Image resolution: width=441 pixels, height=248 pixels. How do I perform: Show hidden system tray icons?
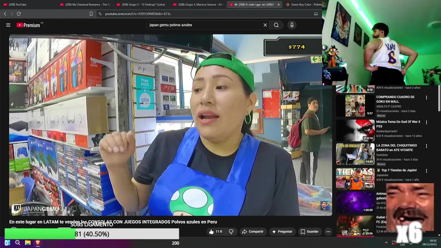386,243
